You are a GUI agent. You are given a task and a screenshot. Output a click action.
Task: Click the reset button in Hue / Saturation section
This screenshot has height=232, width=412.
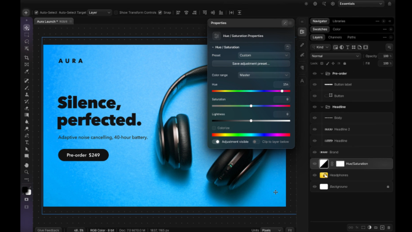click(x=287, y=47)
